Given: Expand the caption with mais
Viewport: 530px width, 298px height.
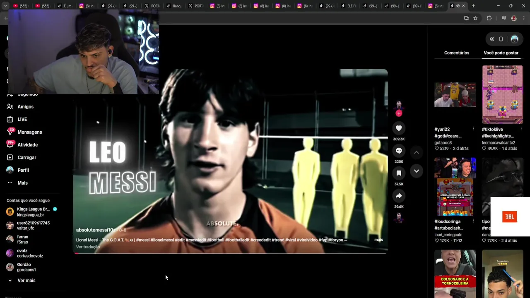Looking at the screenshot, I should [378, 240].
